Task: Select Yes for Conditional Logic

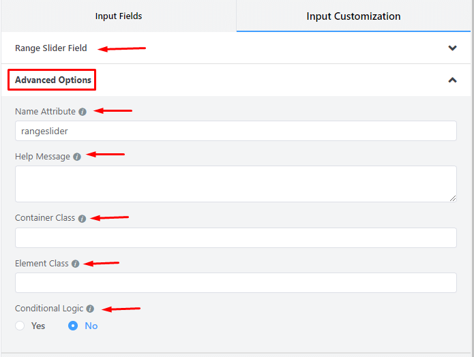Action: tap(20, 326)
